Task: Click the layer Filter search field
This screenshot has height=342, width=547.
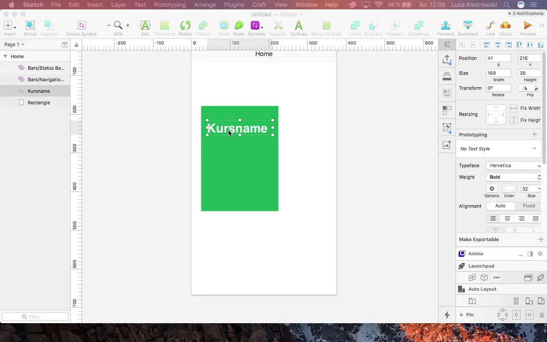Action: 35,317
